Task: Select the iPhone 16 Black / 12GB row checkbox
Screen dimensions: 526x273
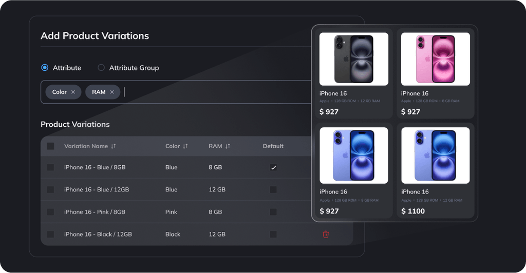Action: (50, 235)
